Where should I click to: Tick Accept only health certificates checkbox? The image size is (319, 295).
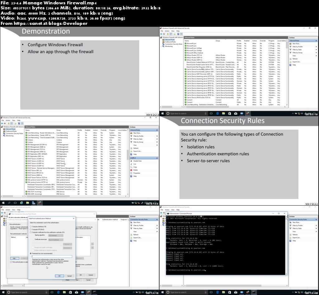pos(33,247)
